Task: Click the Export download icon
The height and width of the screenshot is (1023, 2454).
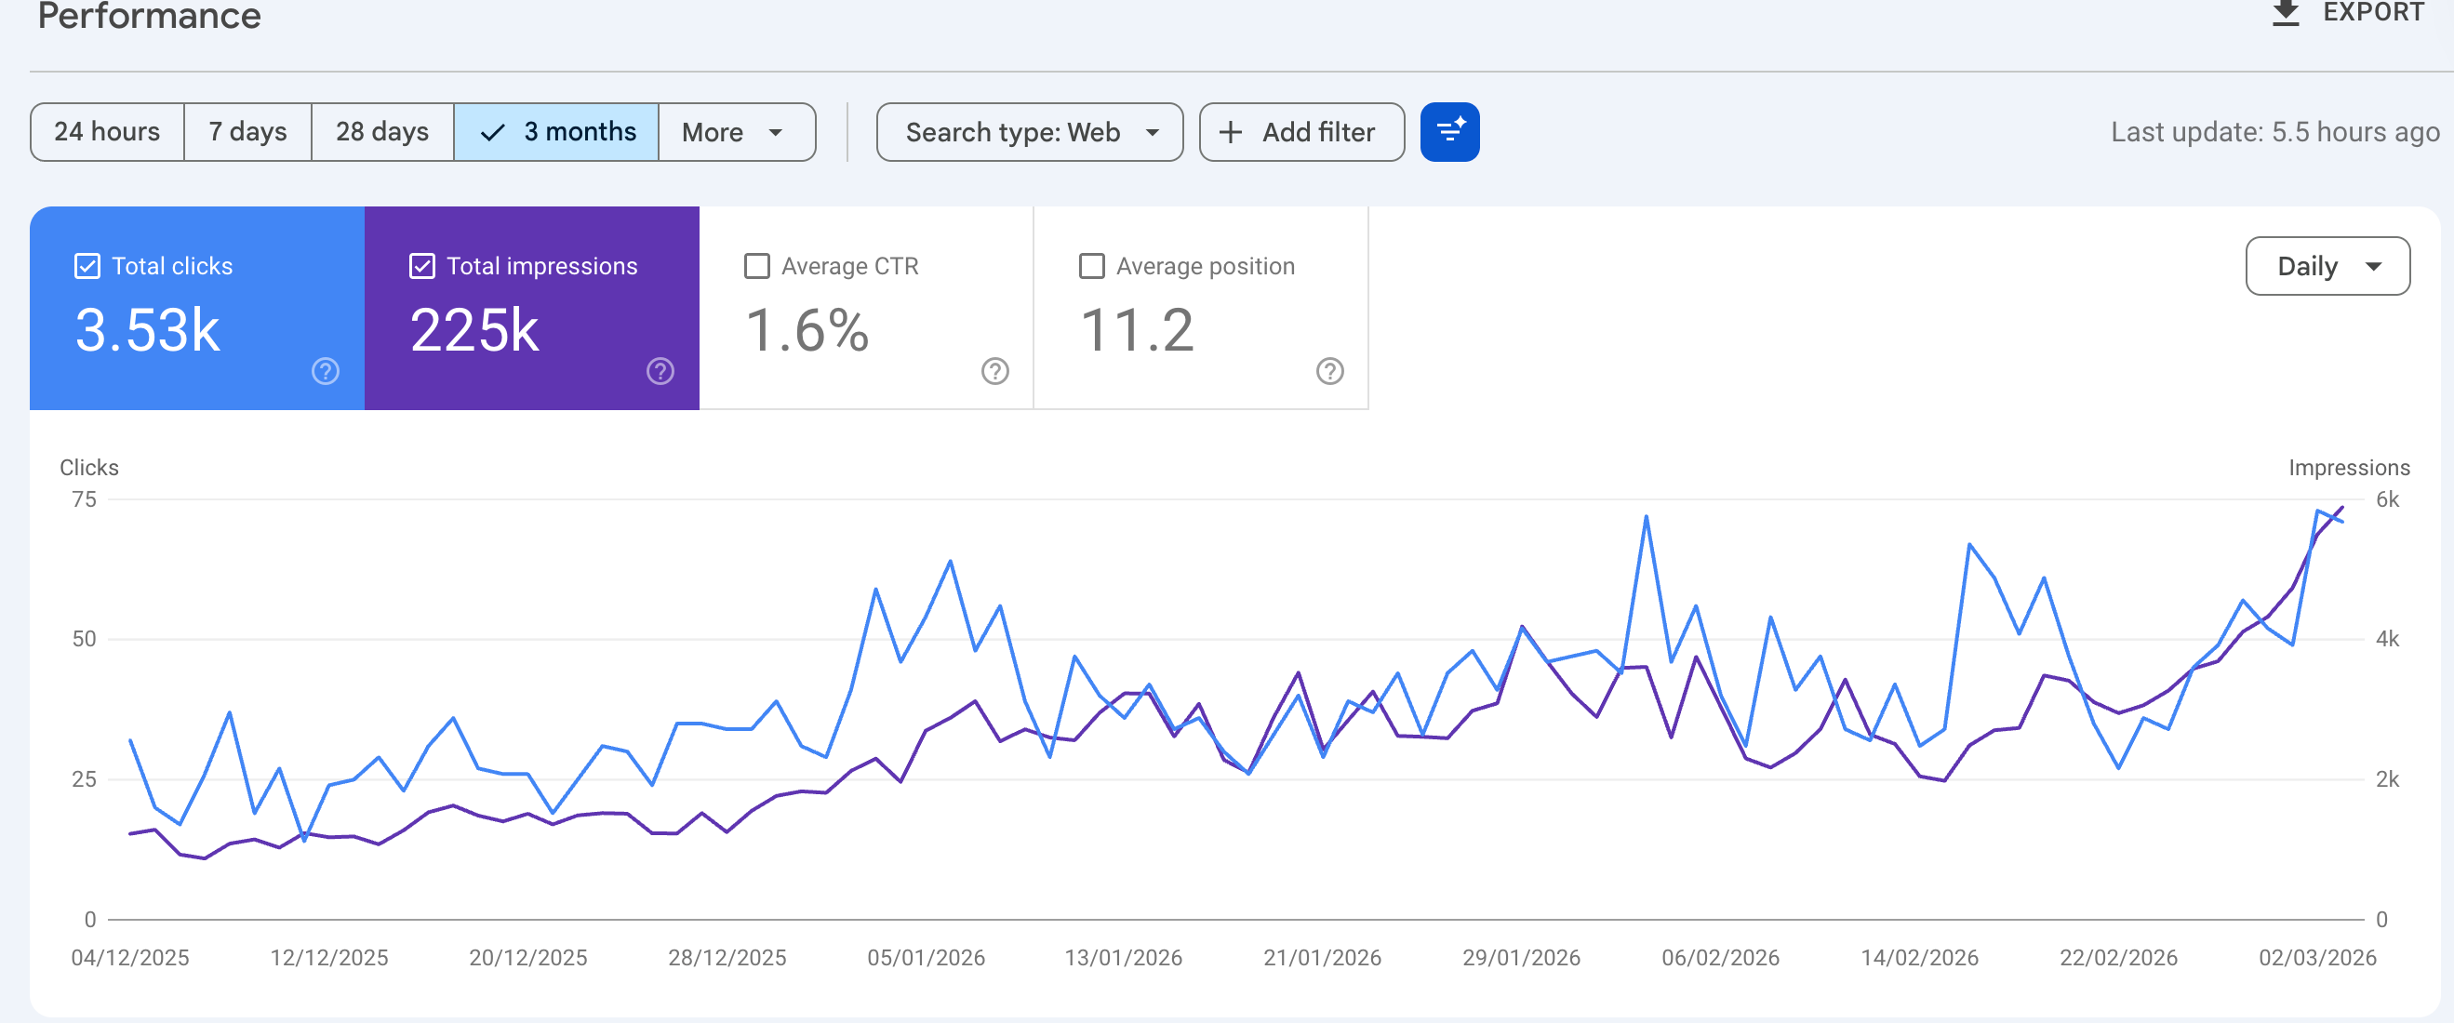Action: [2286, 13]
